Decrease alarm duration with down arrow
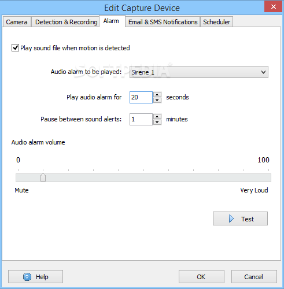Viewport: 284px width, 289px height. 157,100
